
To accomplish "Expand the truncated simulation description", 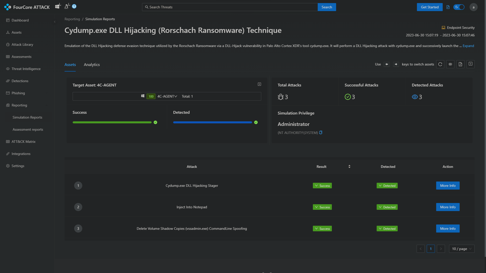I will point(468,46).
